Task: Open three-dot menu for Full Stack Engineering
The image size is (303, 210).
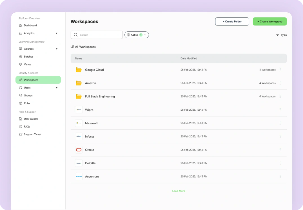Action: (280, 96)
